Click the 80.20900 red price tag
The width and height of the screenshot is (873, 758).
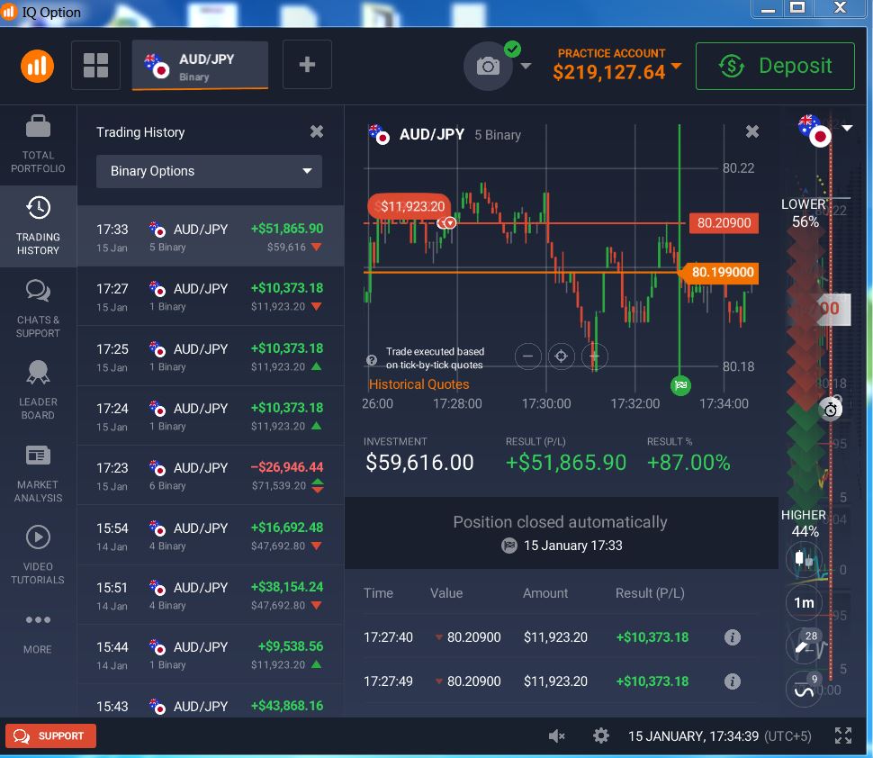click(x=724, y=222)
